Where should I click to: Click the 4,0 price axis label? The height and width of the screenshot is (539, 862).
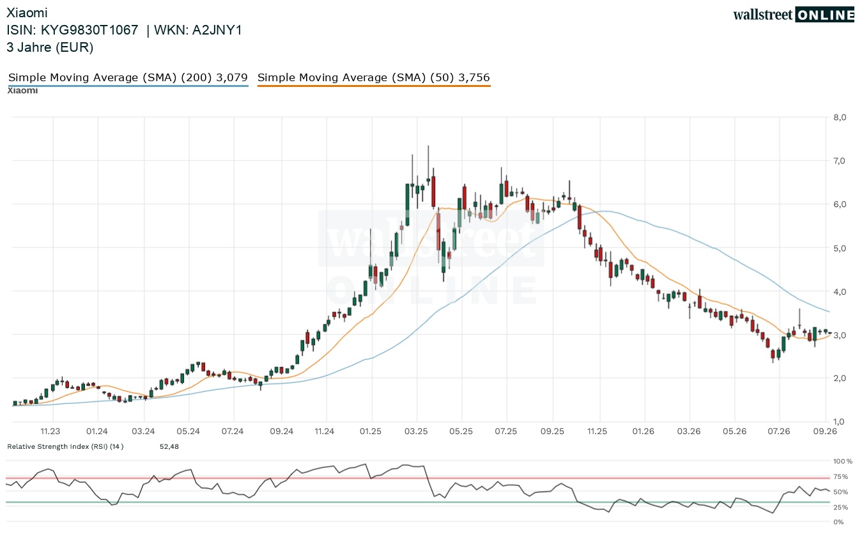tap(839, 292)
